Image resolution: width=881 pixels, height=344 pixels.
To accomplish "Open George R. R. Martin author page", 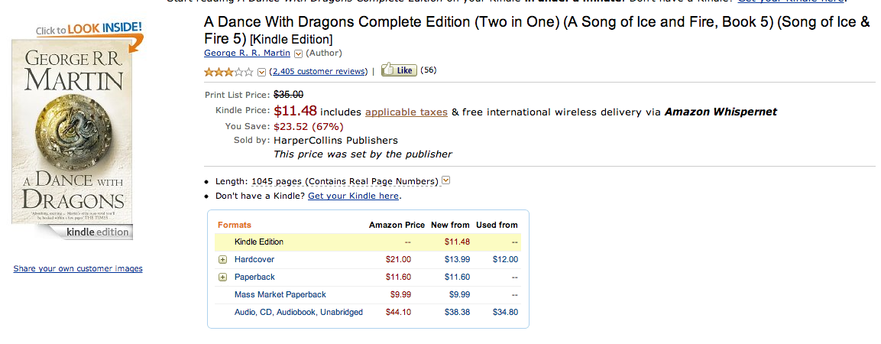I will 247,54.
